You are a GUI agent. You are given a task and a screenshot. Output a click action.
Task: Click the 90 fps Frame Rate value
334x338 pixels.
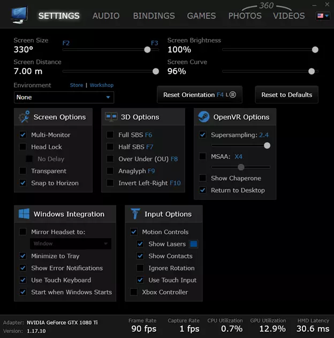point(144,329)
